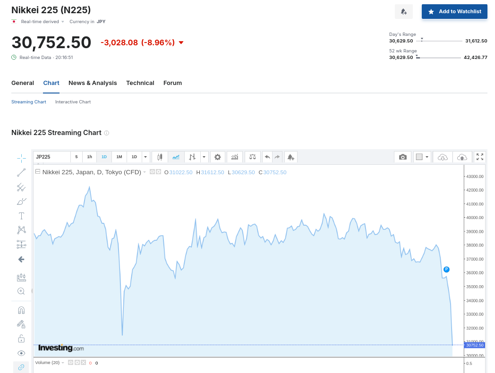Toggle the blue link sync icon in sidebar
Viewport: 495px width, 373px height.
(21, 367)
